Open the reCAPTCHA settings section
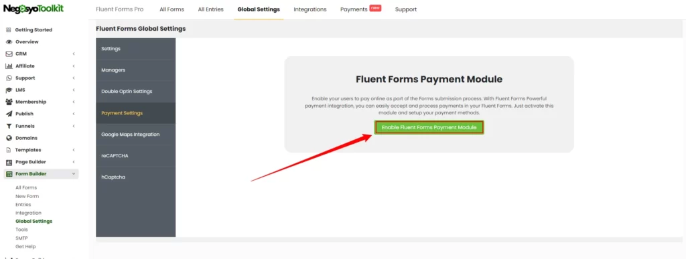Image resolution: width=686 pixels, height=259 pixels. pos(135,156)
